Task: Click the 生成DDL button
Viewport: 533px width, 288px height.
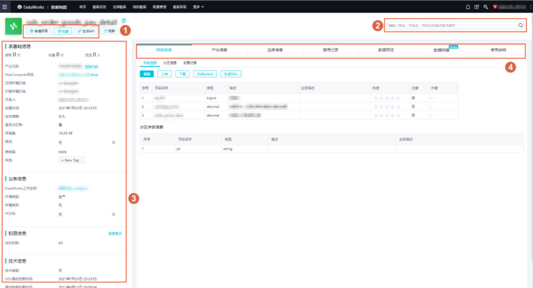Action: pos(231,74)
